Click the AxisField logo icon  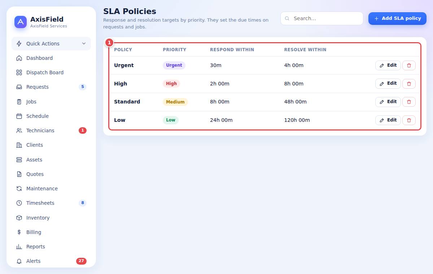(x=21, y=22)
